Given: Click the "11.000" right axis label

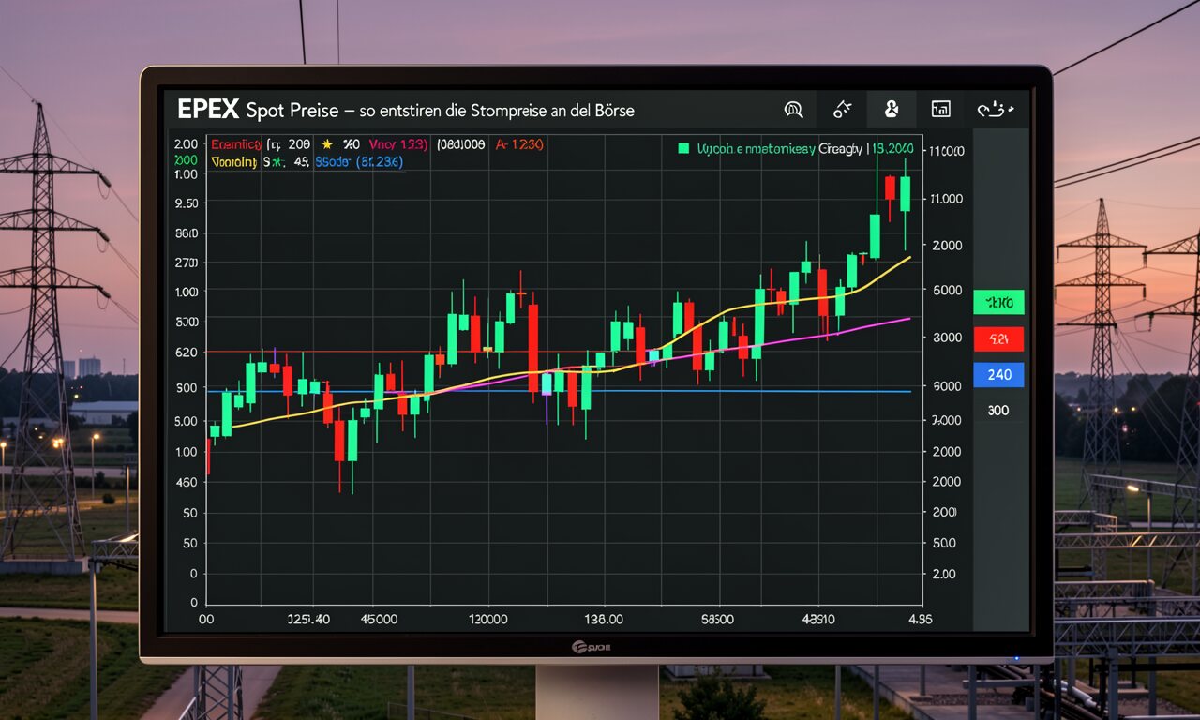Looking at the screenshot, I should click(x=944, y=199).
